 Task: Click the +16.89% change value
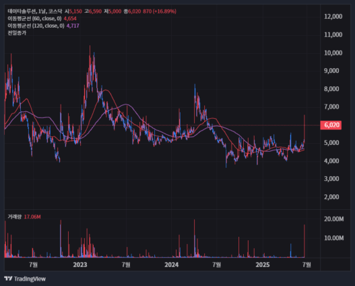point(164,11)
